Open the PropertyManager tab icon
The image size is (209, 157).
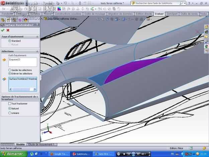click(x=9, y=20)
